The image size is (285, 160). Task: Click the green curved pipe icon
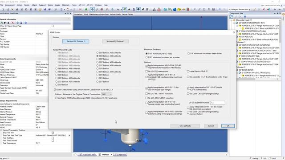click(x=170, y=9)
